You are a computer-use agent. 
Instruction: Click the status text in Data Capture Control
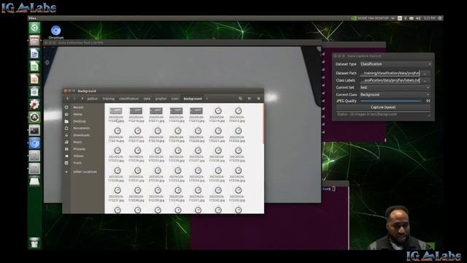pyautogui.click(x=366, y=114)
